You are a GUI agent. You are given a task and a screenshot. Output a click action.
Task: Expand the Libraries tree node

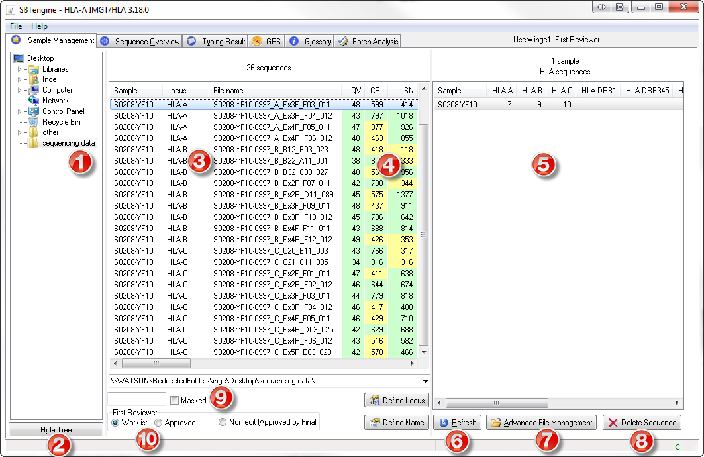[19, 69]
